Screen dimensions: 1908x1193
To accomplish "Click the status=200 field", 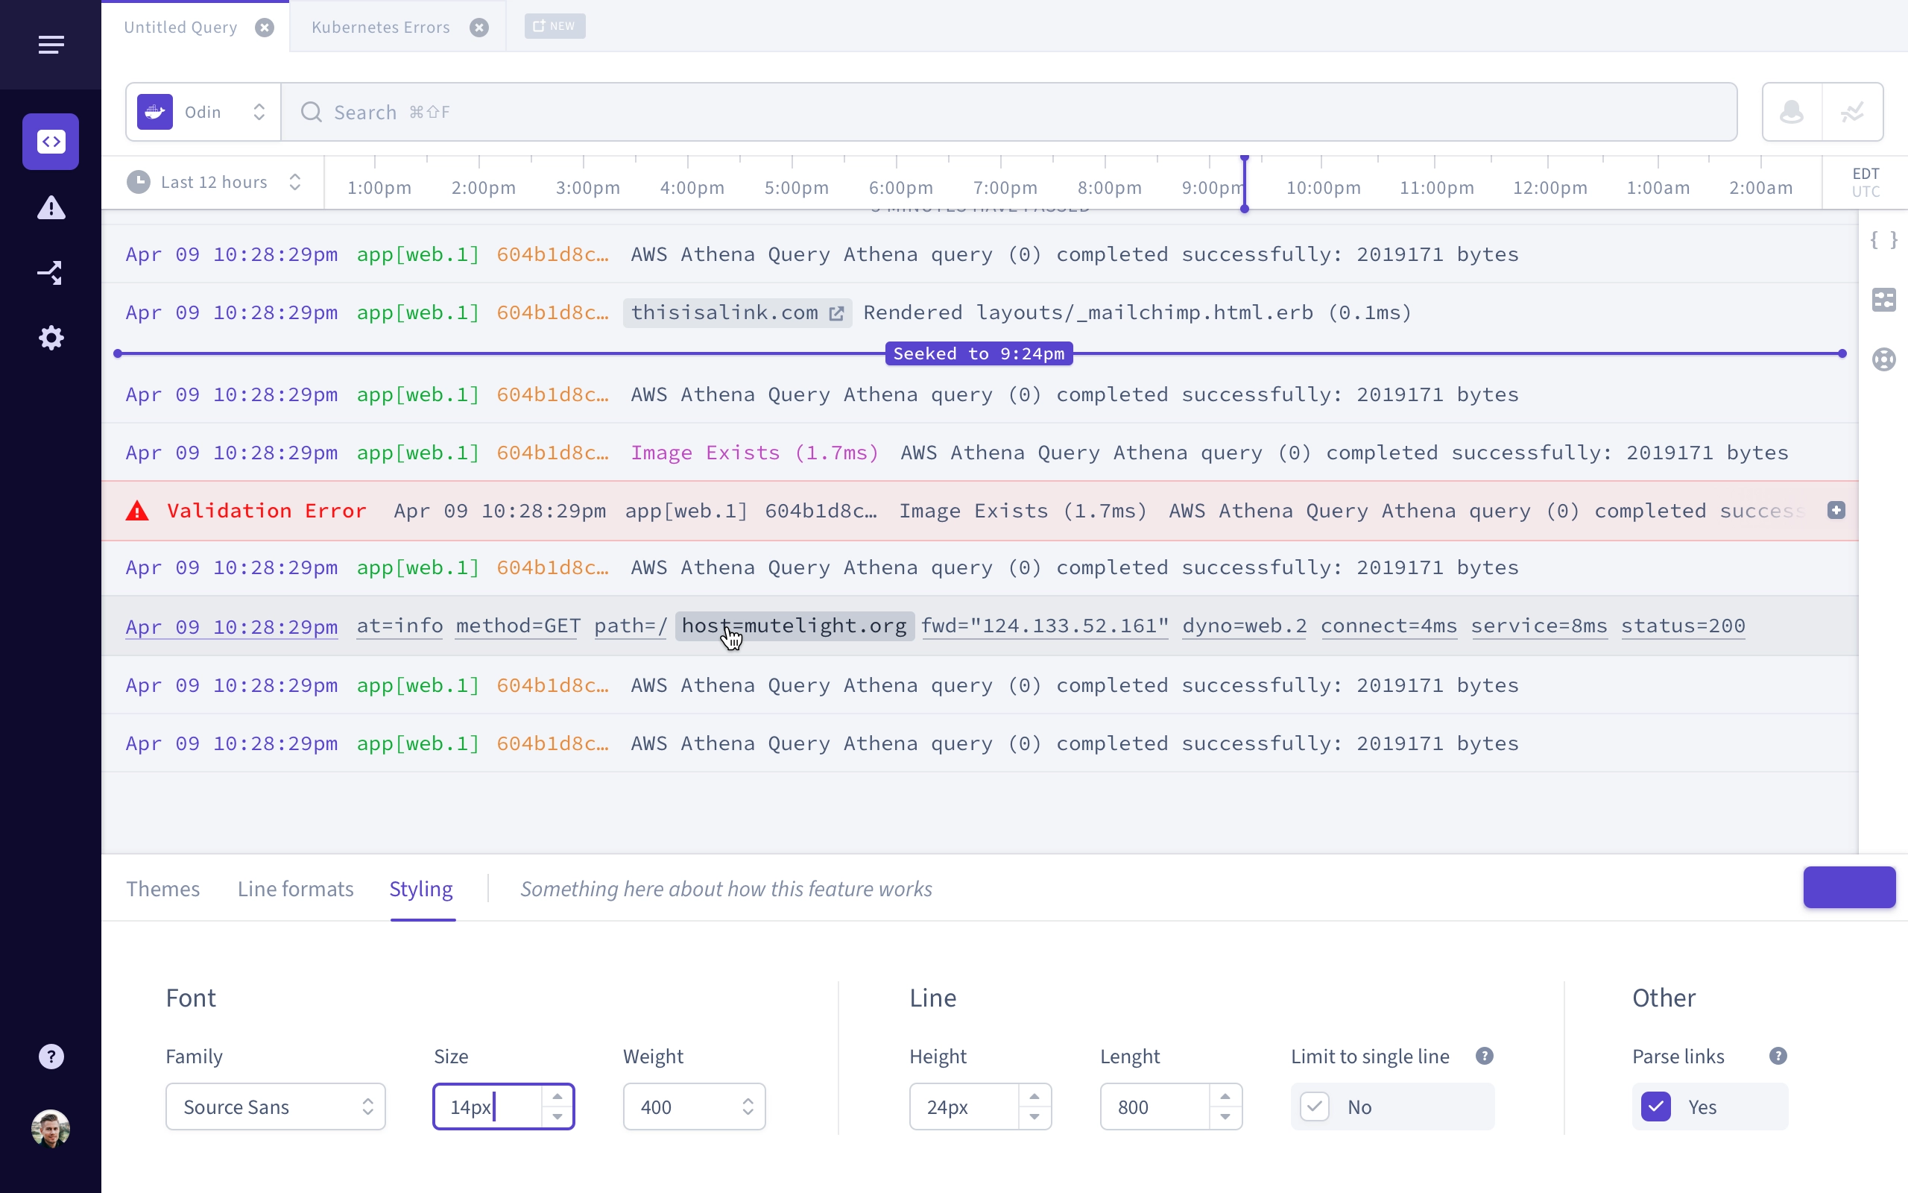I will click(1684, 626).
